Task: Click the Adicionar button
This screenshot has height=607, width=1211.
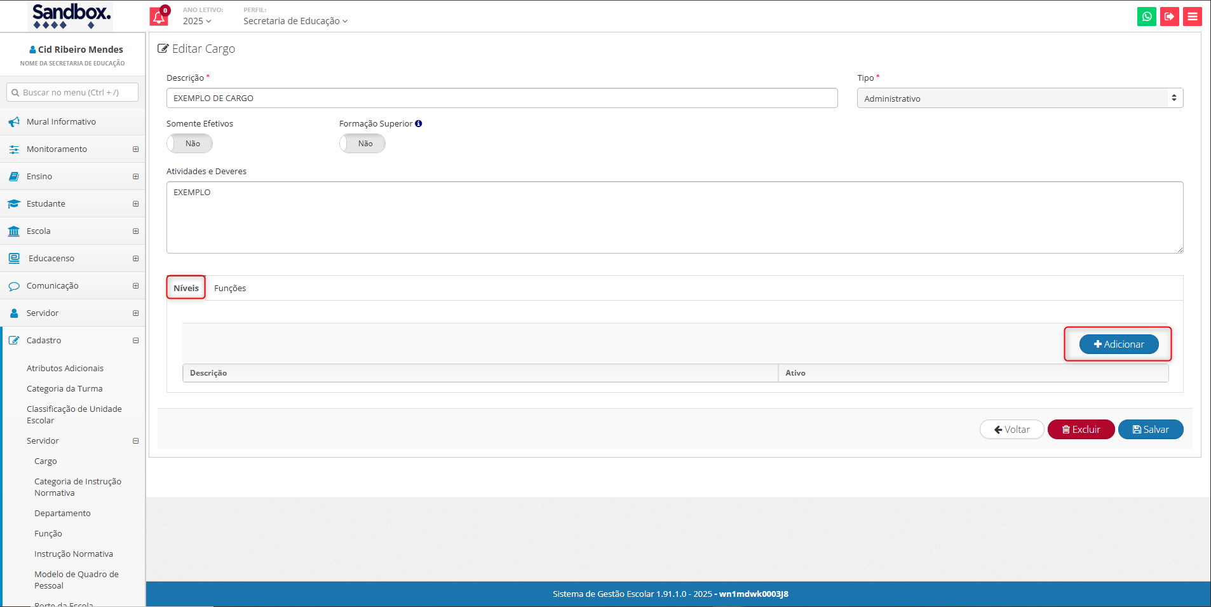Action: [x=1118, y=344]
